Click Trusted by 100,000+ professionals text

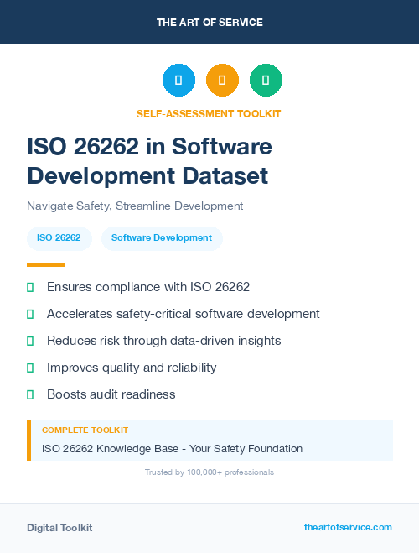[x=209, y=472]
